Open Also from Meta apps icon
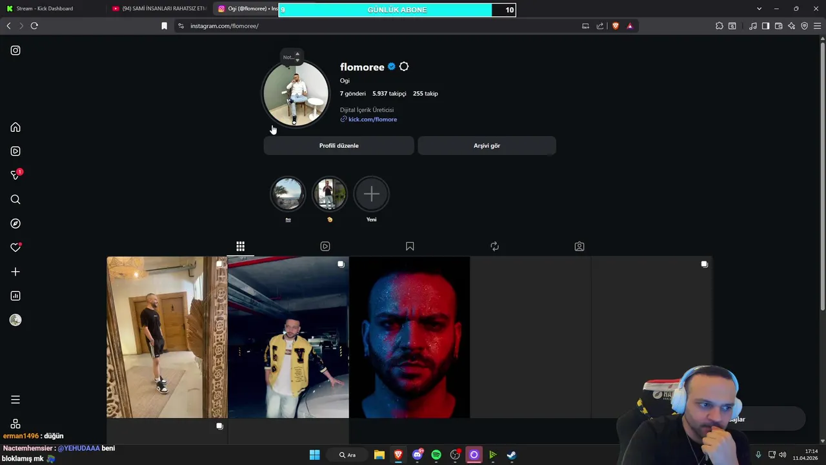Screen dimensions: 826x465 coord(15,424)
